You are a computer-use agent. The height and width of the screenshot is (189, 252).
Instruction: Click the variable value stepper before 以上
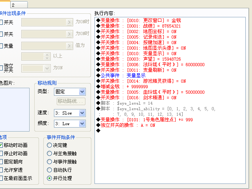[x=47, y=56]
